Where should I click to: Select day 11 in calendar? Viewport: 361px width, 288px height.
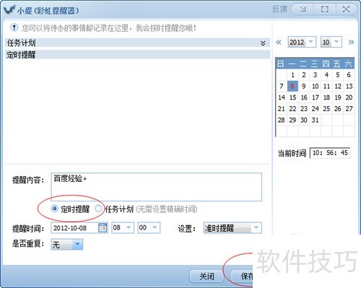326,86
